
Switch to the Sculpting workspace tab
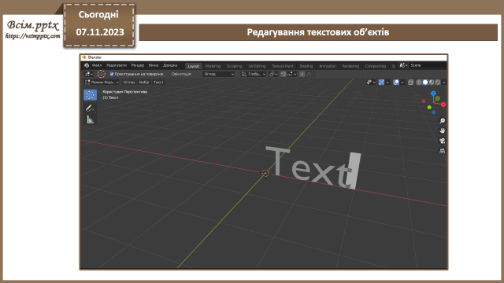[x=234, y=66]
